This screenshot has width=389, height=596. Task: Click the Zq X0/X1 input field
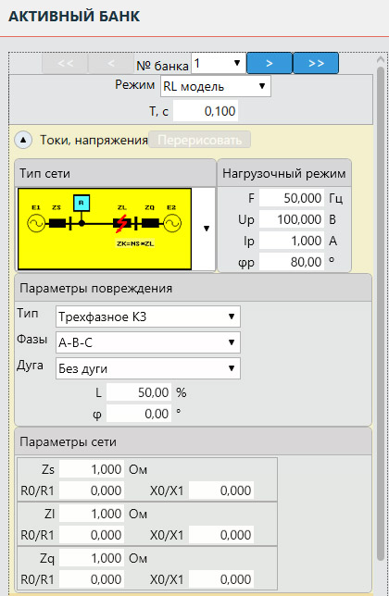pyautogui.click(x=221, y=579)
